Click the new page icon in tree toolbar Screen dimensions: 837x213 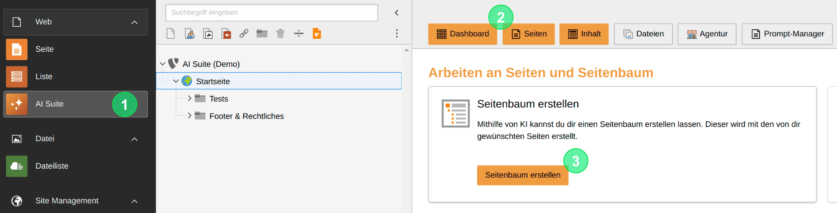(x=171, y=33)
